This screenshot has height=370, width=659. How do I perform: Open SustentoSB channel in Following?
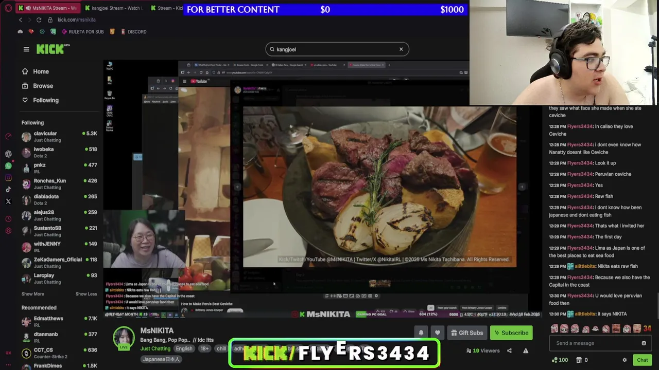point(59,231)
